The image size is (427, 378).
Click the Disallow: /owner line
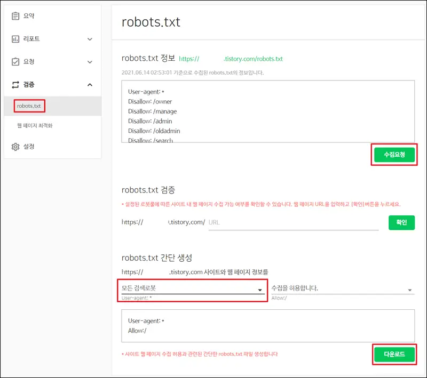pyautogui.click(x=150, y=101)
